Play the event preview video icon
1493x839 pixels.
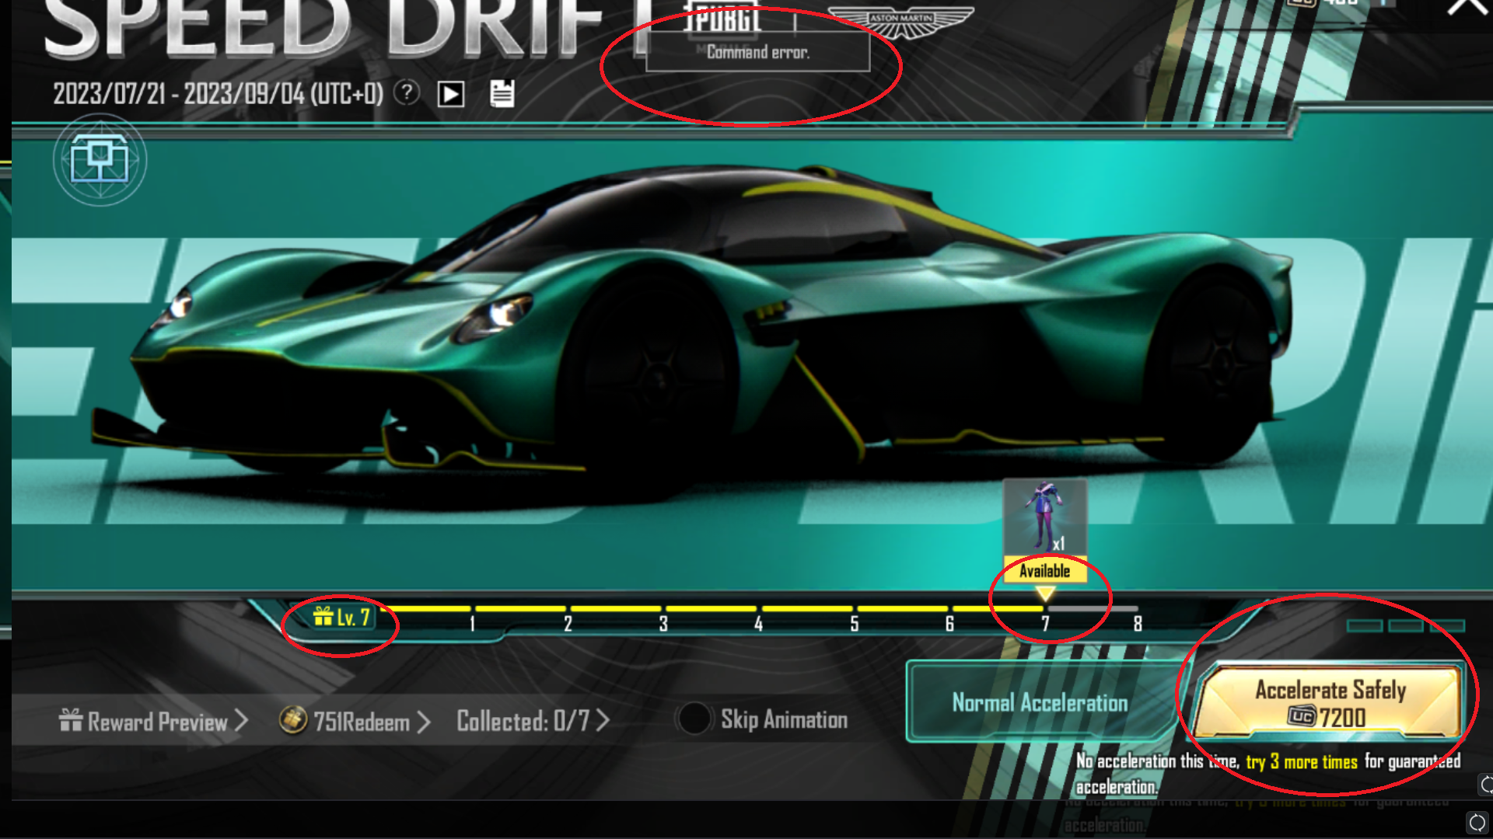tap(451, 94)
